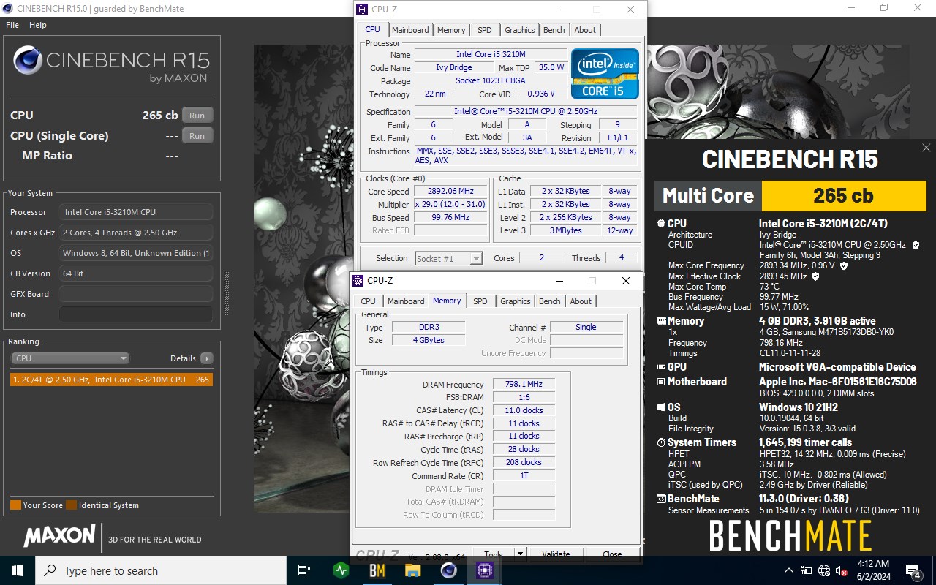Switch to CPU tab in the Timings CPU-Z window

pyautogui.click(x=369, y=301)
